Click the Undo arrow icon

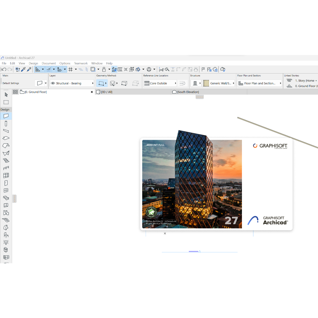(x=4, y=70)
